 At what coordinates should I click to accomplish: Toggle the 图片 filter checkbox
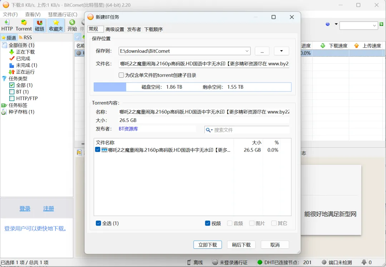(x=252, y=223)
